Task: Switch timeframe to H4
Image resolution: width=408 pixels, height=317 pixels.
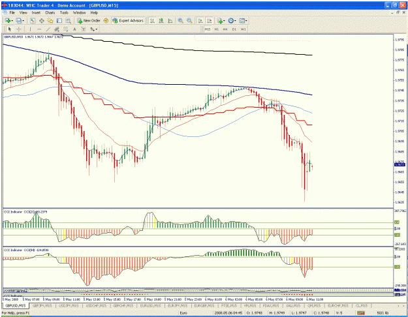Action: point(225,29)
